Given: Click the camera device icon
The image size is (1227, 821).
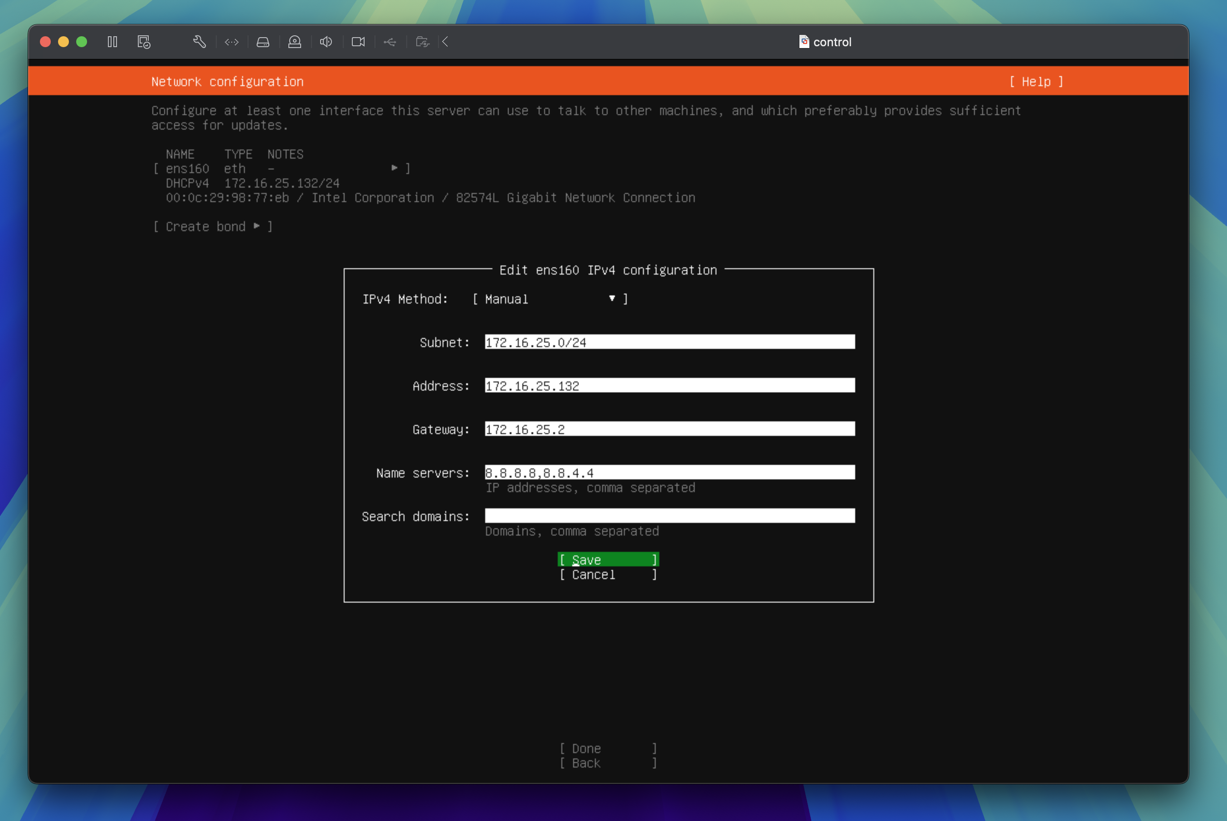Looking at the screenshot, I should coord(358,42).
